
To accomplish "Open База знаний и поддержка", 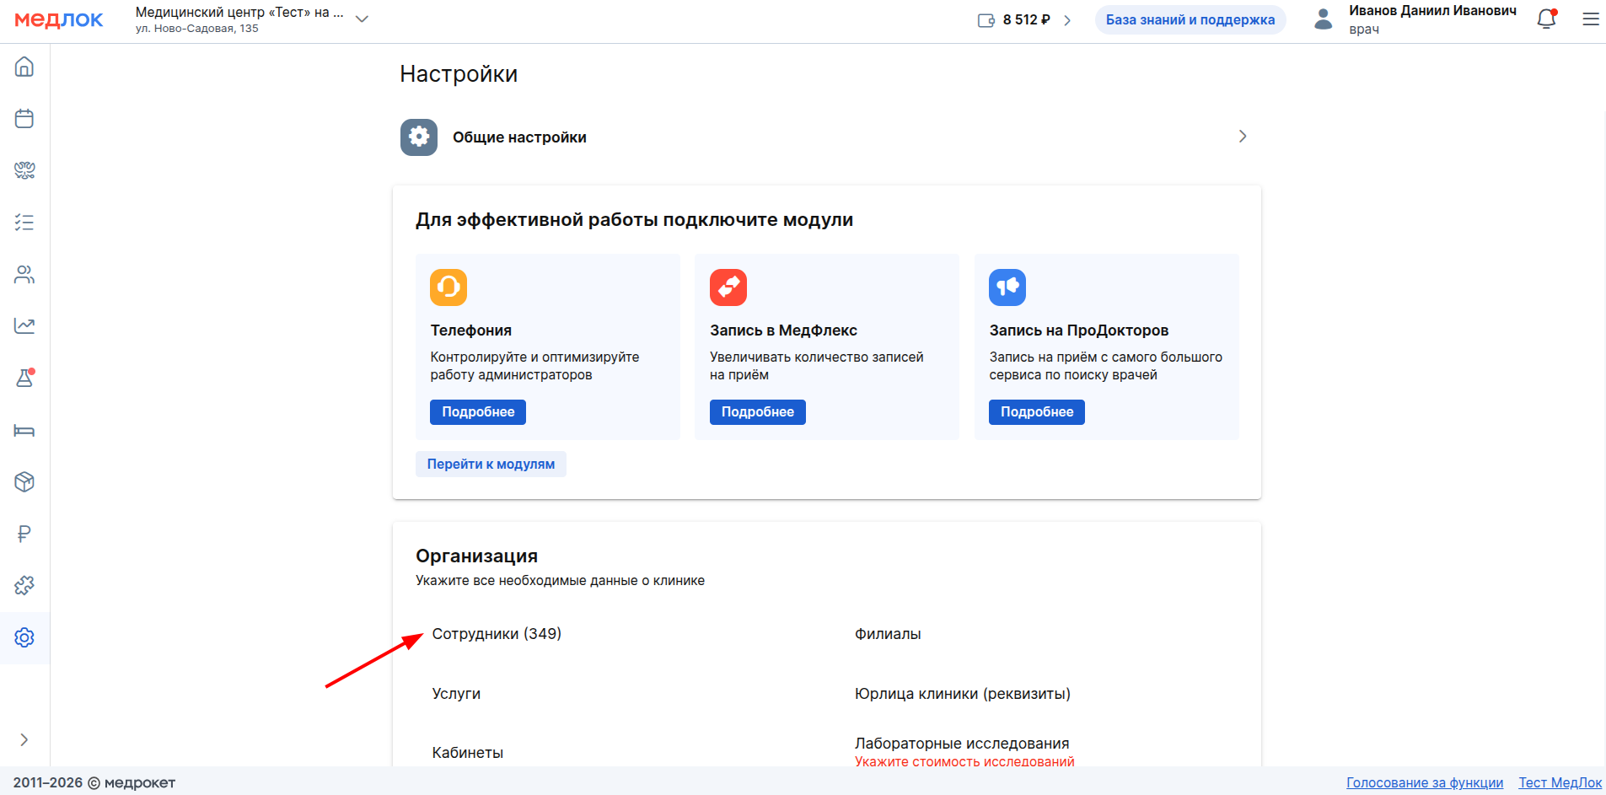I will point(1190,20).
